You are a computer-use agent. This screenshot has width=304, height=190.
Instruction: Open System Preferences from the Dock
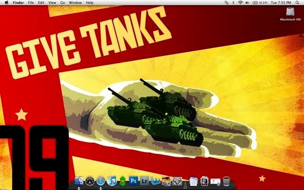click(177, 181)
